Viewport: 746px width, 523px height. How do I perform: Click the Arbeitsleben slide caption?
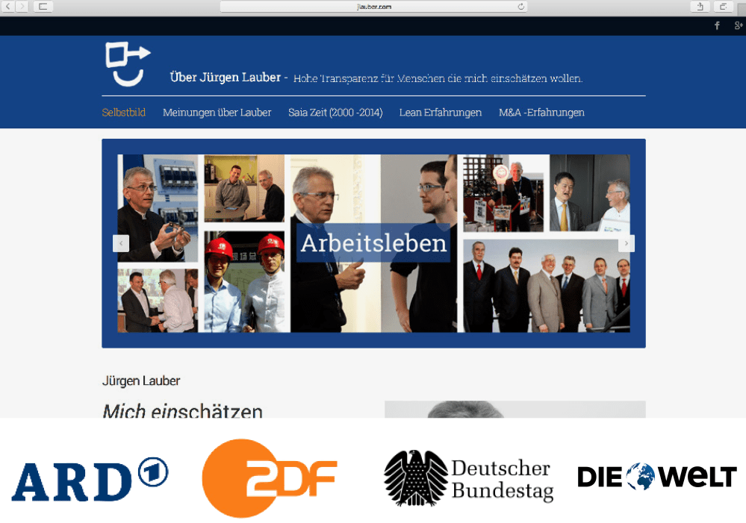pos(373,244)
